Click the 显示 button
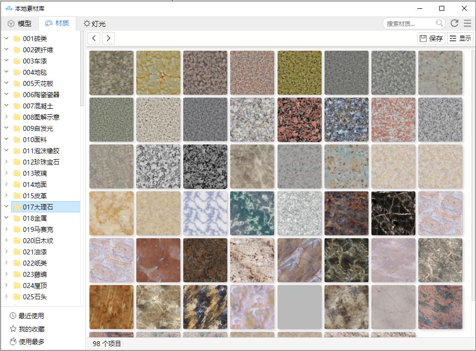 tap(461, 38)
